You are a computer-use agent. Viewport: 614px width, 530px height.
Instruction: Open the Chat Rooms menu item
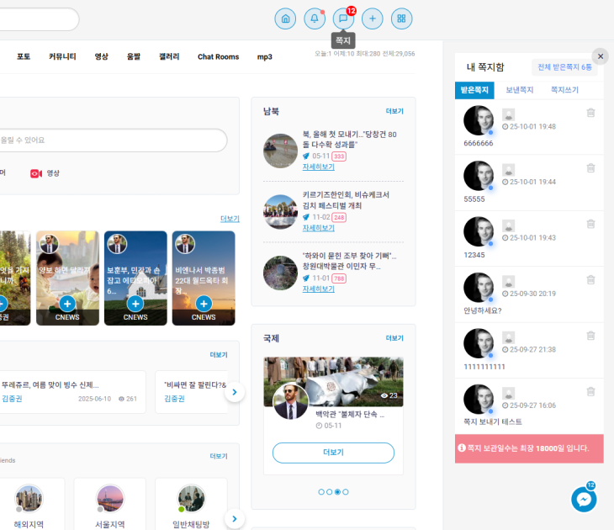point(218,56)
